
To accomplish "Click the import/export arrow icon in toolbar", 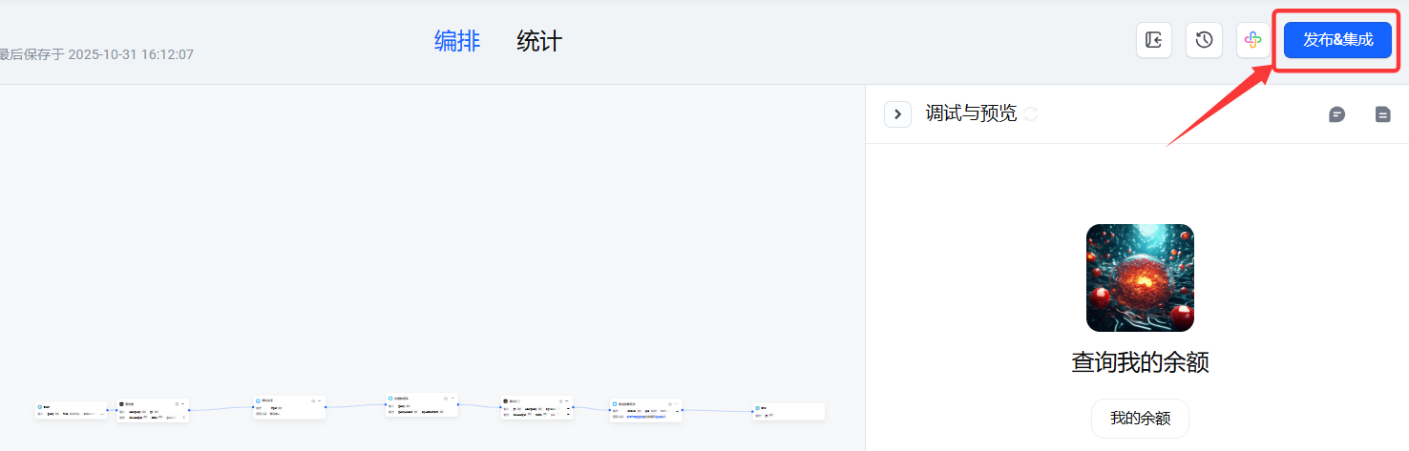I will click(x=1153, y=40).
